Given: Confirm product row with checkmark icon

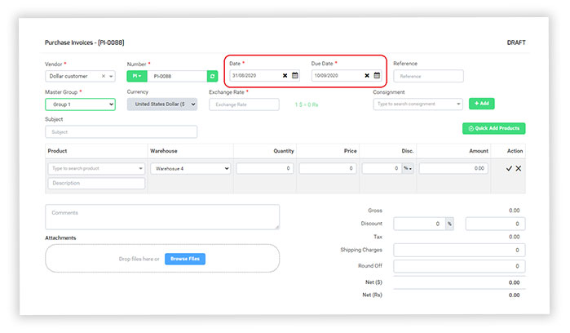Looking at the screenshot, I should pos(509,168).
